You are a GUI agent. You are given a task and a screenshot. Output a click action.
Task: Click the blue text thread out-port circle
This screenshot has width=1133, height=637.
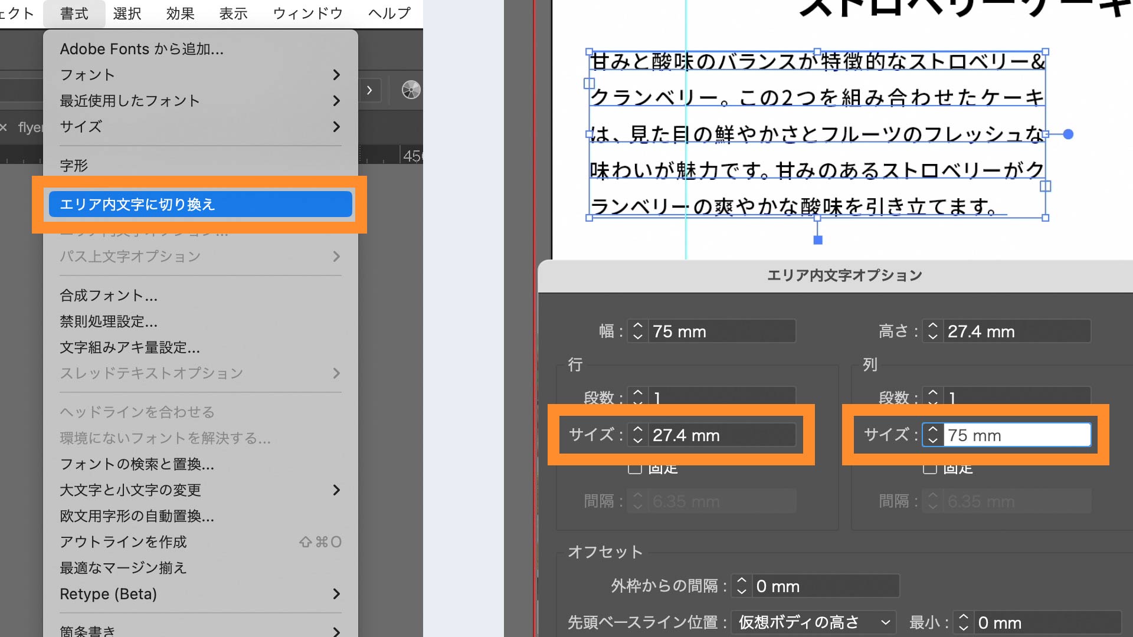coord(1068,134)
